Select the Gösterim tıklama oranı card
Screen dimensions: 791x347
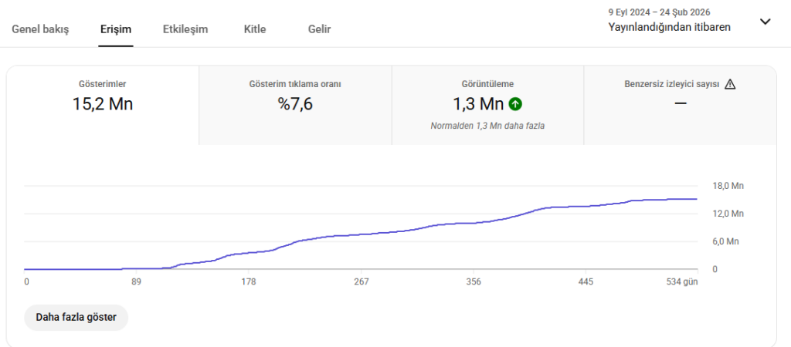click(295, 105)
